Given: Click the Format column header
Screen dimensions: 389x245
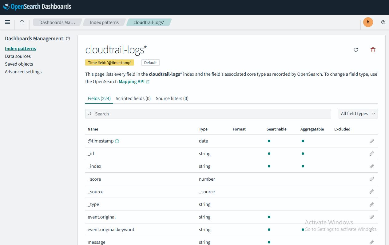Looking at the screenshot, I should click(x=239, y=129).
